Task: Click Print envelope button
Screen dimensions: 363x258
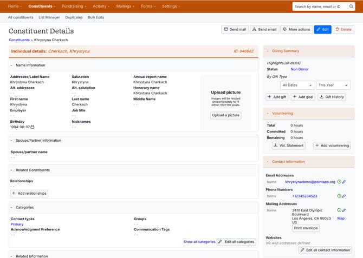Action: 306,228
